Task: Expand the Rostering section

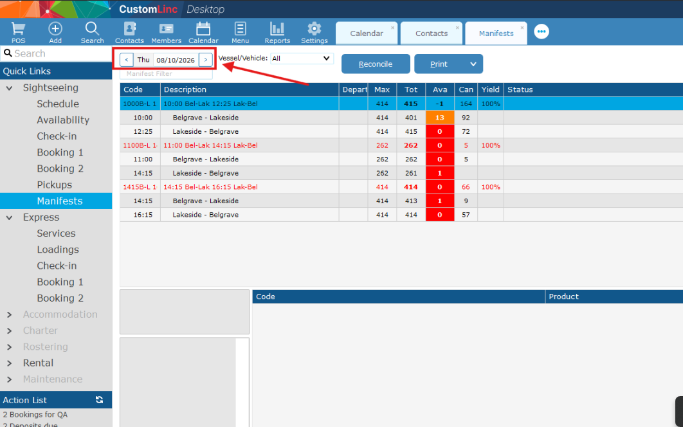Action: coord(9,347)
